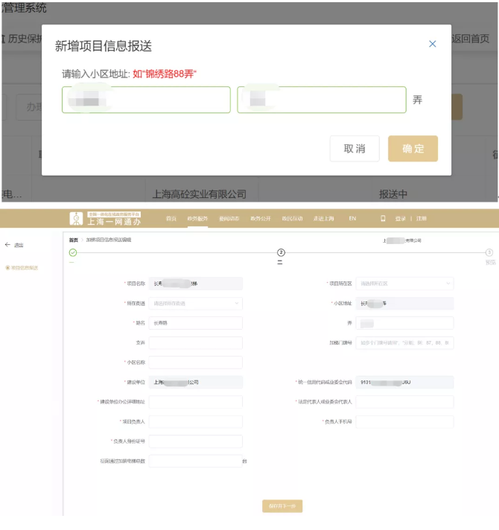Click the mobile phone icon in header
The height and width of the screenshot is (530, 499).
383,219
